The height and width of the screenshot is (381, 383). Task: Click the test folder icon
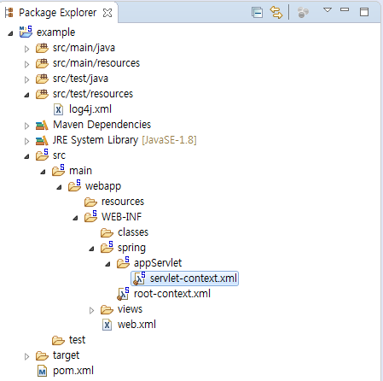pos(58,341)
